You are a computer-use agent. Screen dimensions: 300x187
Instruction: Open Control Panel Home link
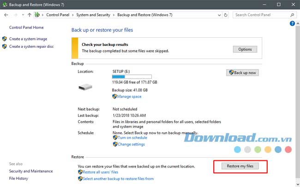pos(26,28)
